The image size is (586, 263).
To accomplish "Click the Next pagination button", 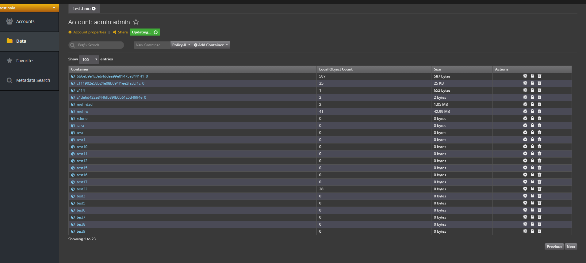I will (x=571, y=247).
